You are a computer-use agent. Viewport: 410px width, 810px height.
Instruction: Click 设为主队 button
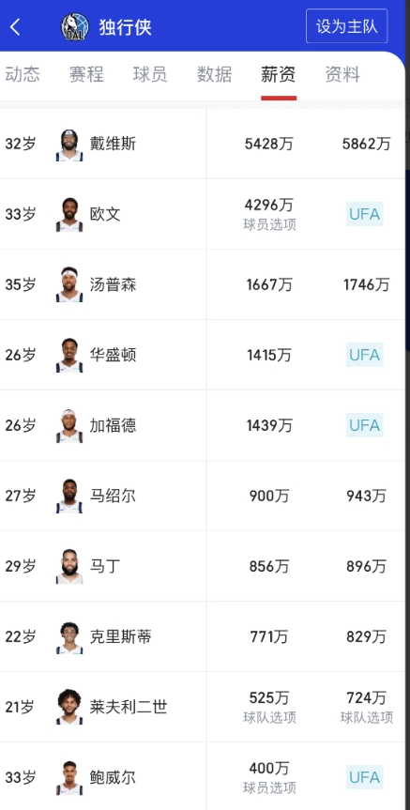[x=346, y=26]
